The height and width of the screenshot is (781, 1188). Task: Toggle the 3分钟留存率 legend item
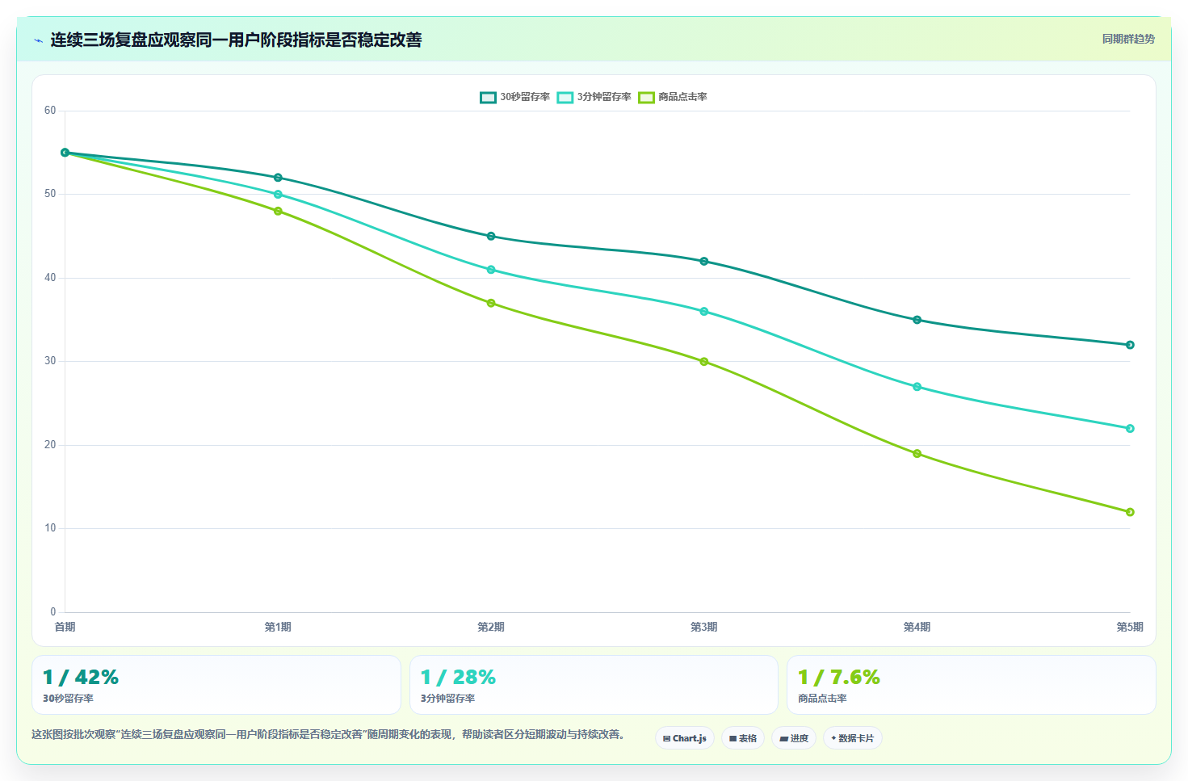pyautogui.click(x=594, y=97)
